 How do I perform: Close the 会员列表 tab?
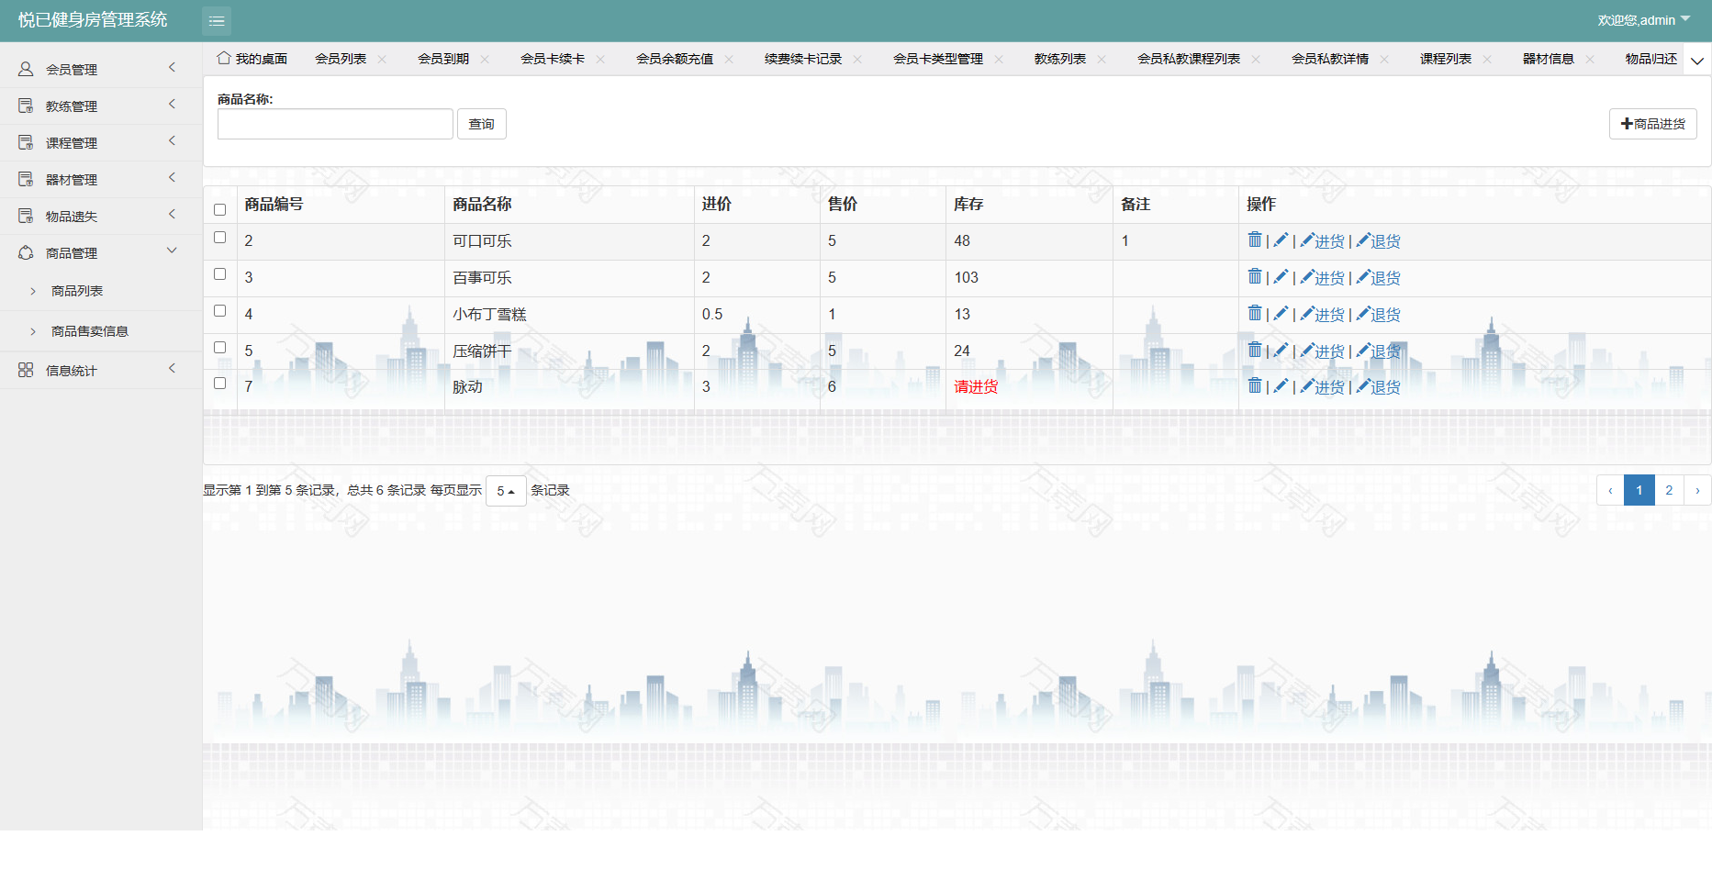(382, 60)
